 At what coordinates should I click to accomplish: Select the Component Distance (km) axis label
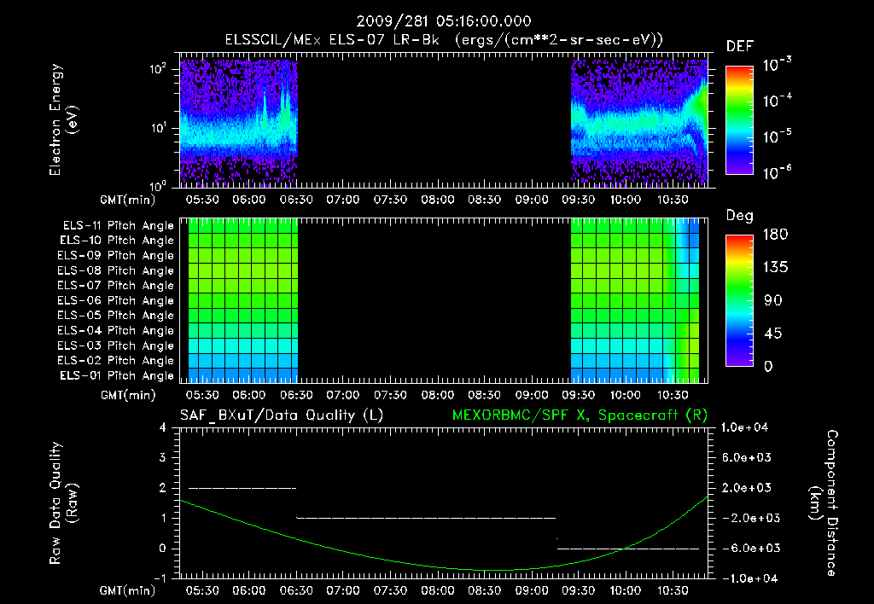pyautogui.click(x=824, y=503)
